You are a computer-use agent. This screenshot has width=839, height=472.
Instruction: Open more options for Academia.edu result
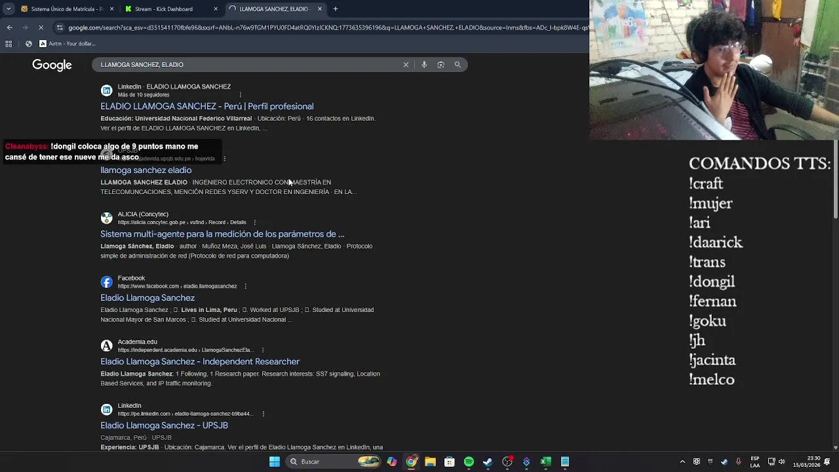pos(263,350)
